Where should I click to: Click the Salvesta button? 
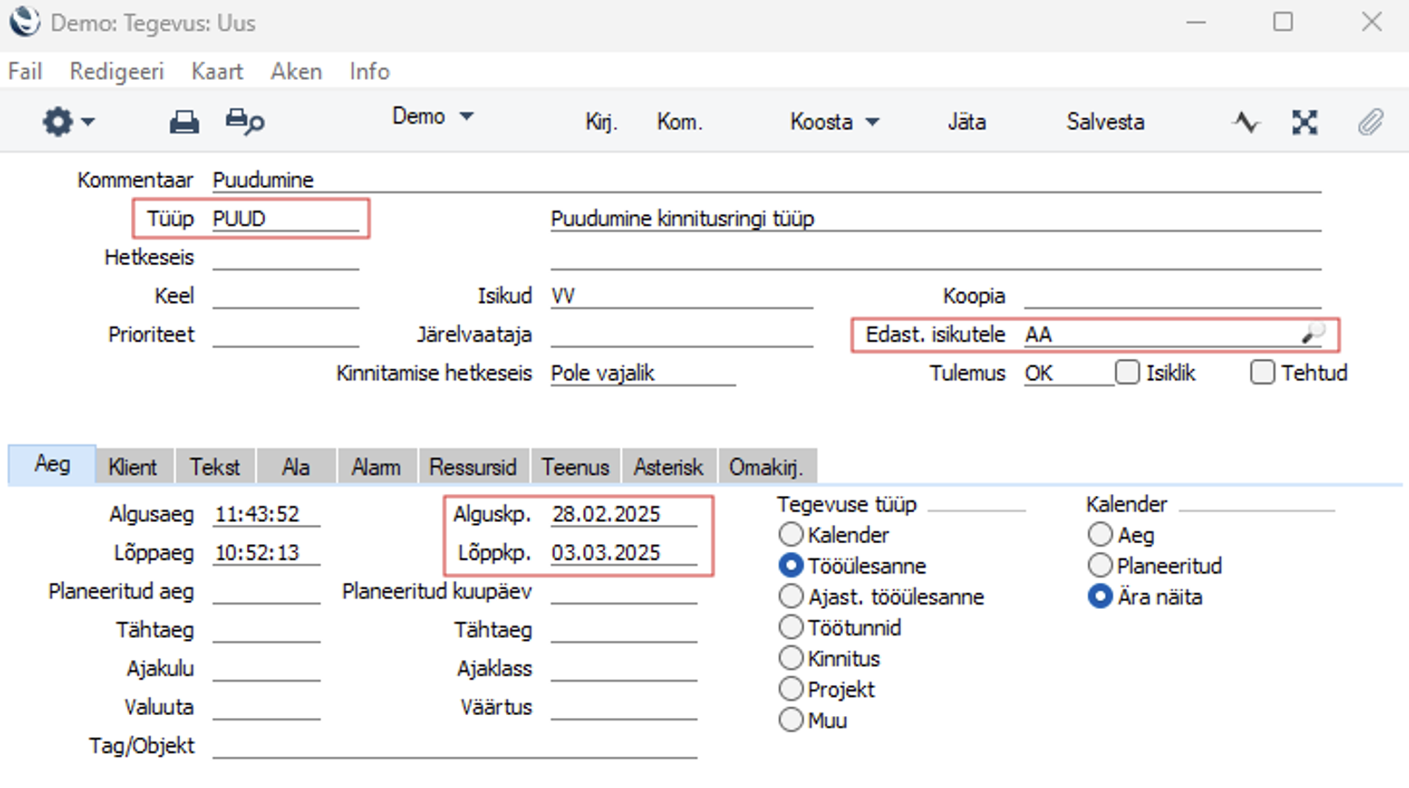click(x=1105, y=122)
